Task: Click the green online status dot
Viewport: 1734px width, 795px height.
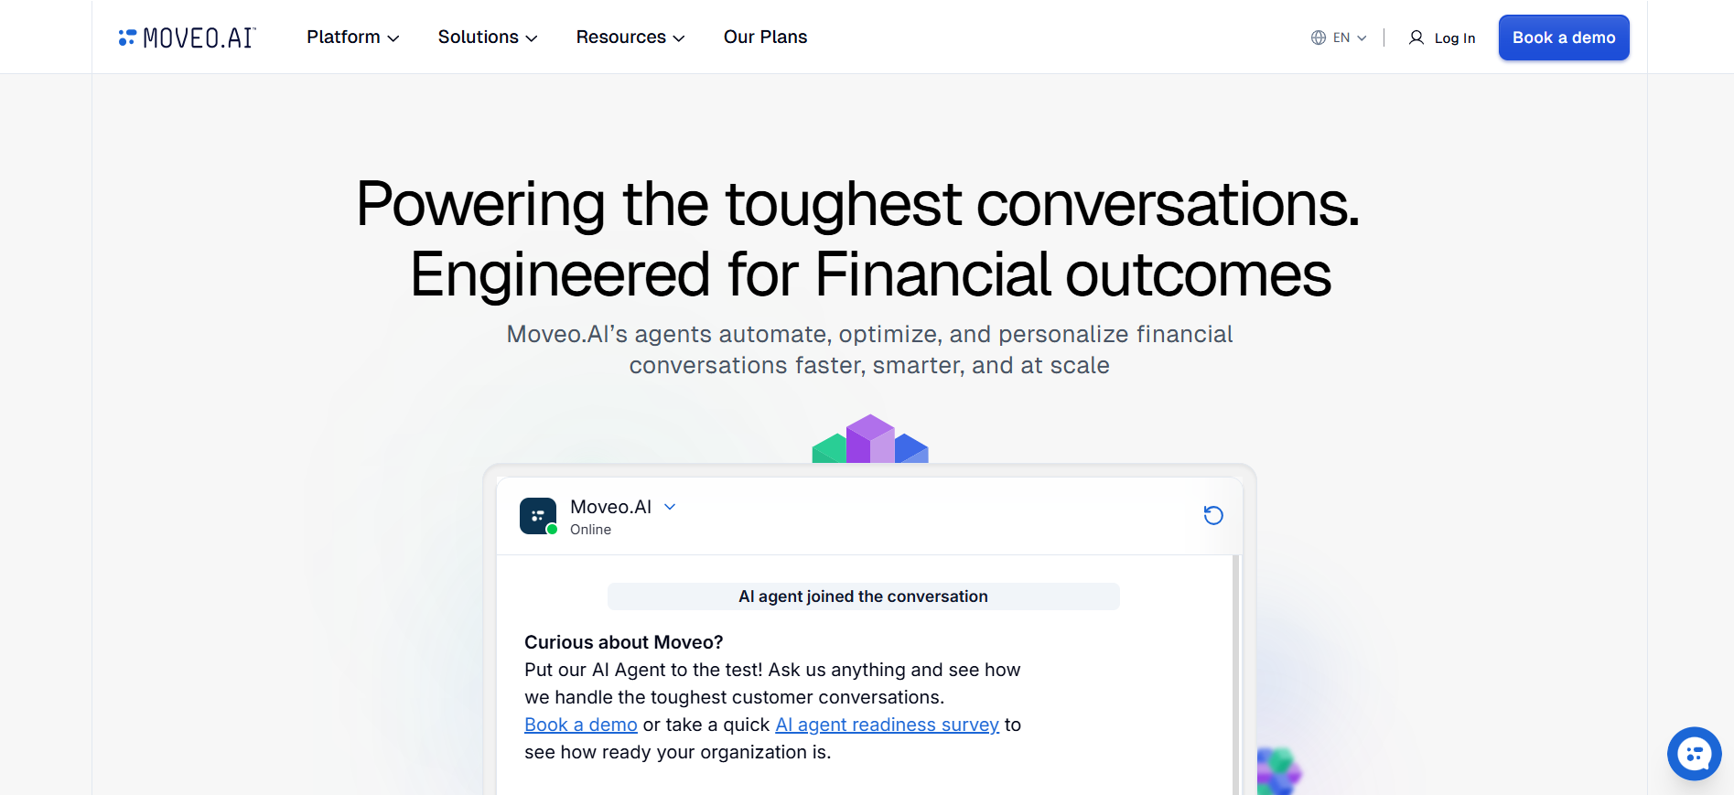Action: [552, 530]
